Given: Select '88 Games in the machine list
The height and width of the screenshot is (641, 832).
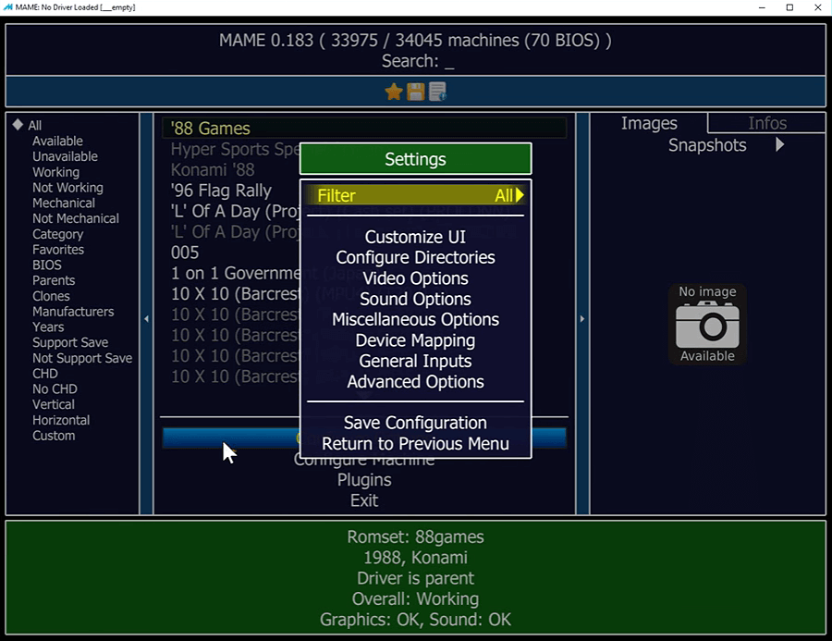Looking at the screenshot, I should tap(364, 128).
